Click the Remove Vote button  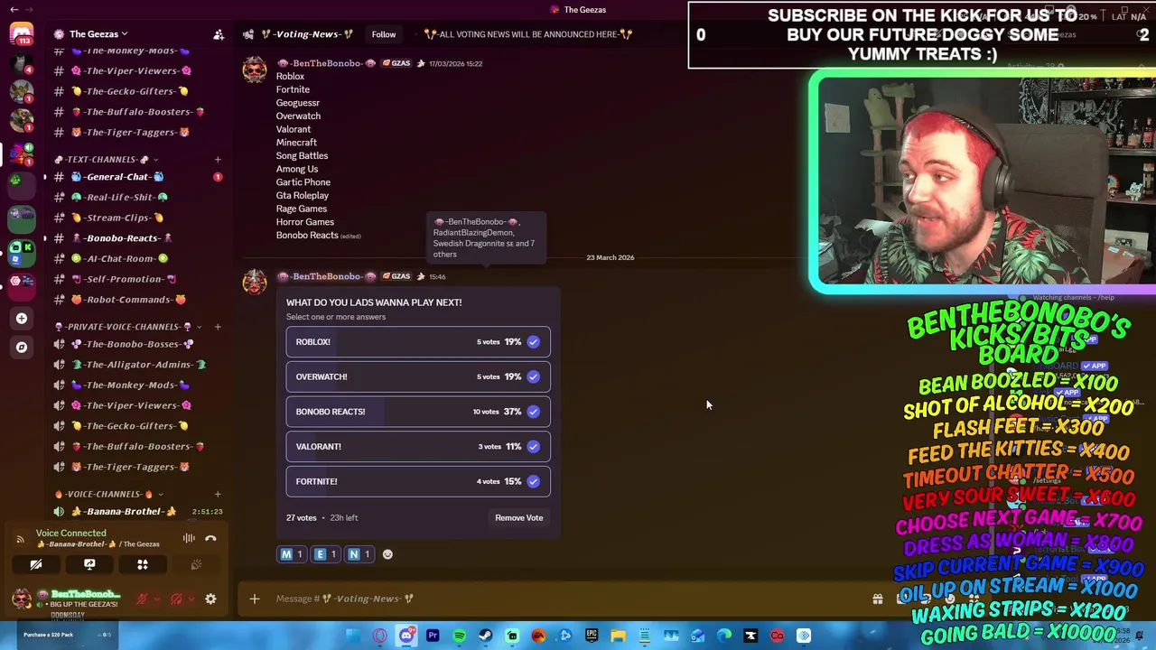click(x=518, y=517)
